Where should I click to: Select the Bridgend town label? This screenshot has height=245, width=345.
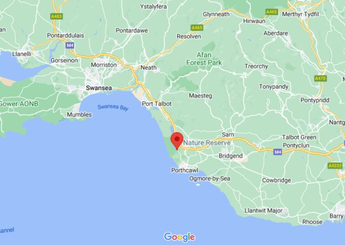tap(231, 156)
